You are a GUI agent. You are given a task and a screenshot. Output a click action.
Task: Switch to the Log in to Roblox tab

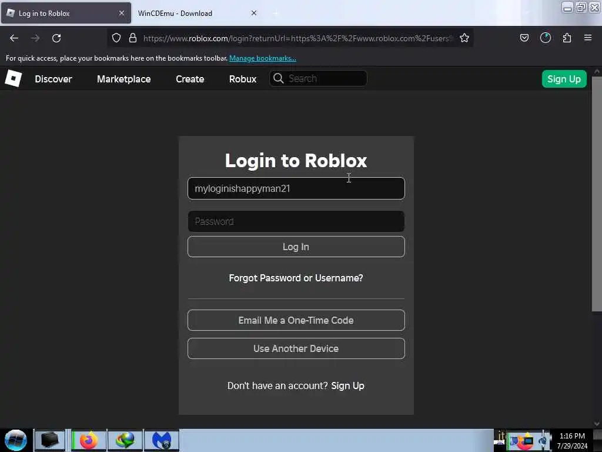click(x=66, y=13)
